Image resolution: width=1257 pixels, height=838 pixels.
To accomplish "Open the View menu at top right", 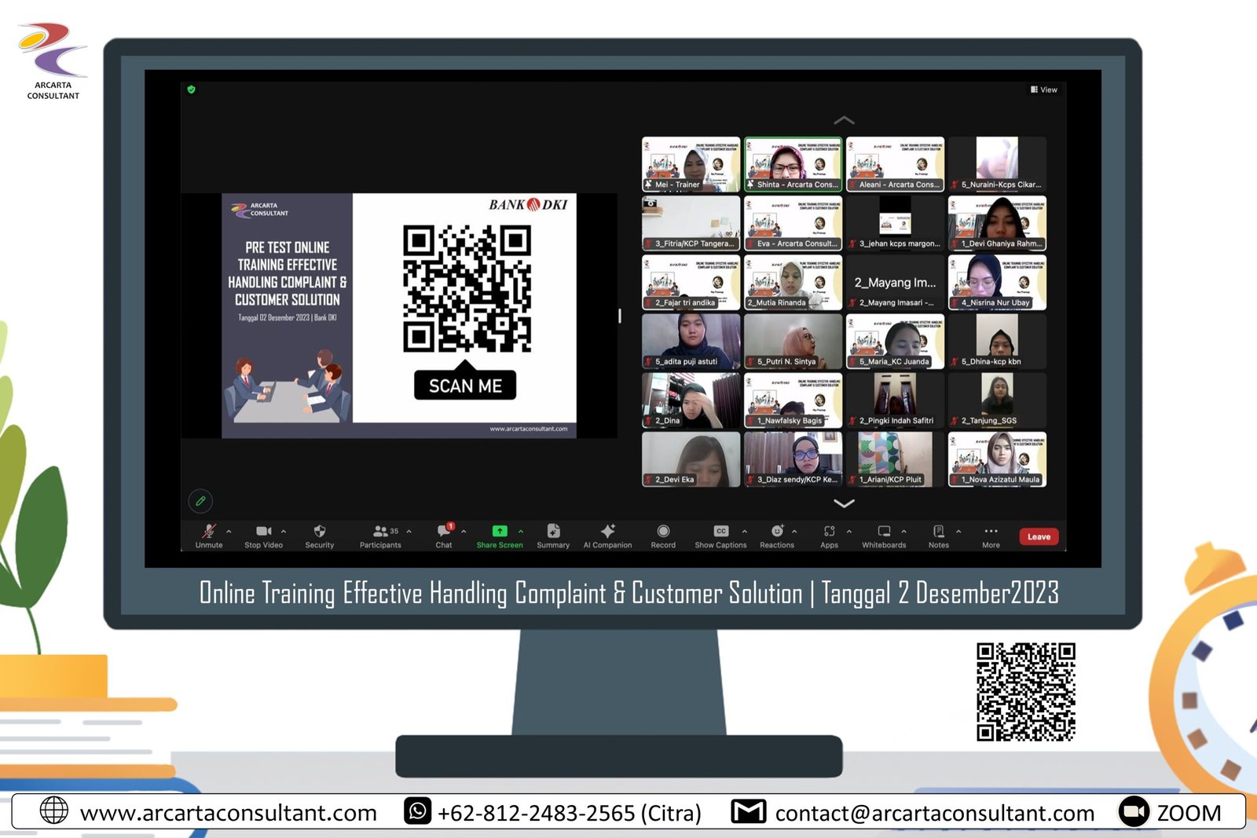I will coord(1044,90).
